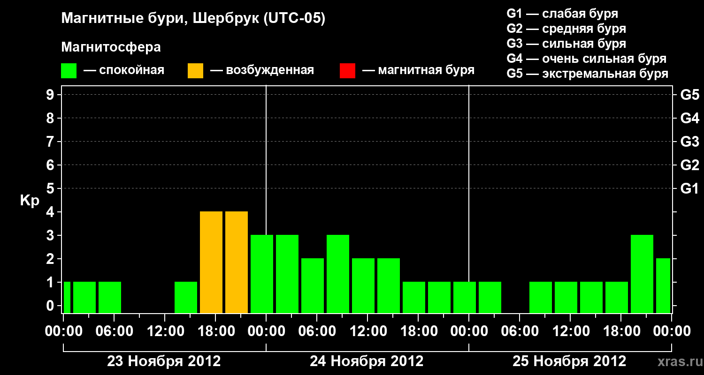Click 12:00 time label under 23 November
This screenshot has width=704, height=375.
coord(165,331)
